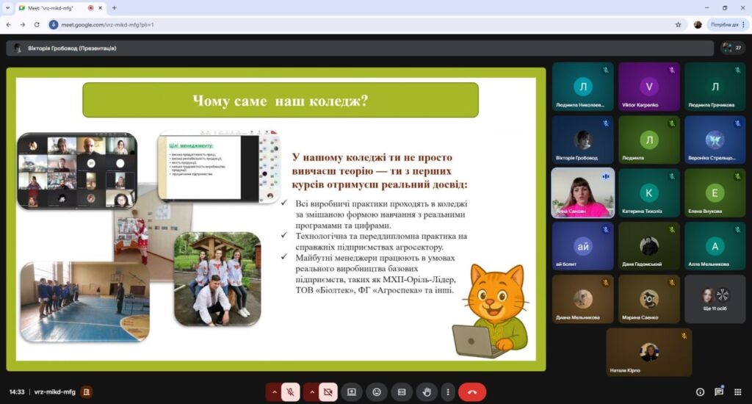This screenshot has width=752, height=404.
Task: Raise your hand in the meeting
Action: 427,392
